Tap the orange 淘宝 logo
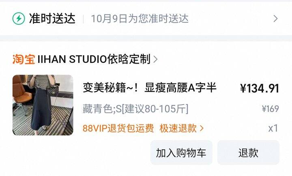 pyautogui.click(x=24, y=59)
